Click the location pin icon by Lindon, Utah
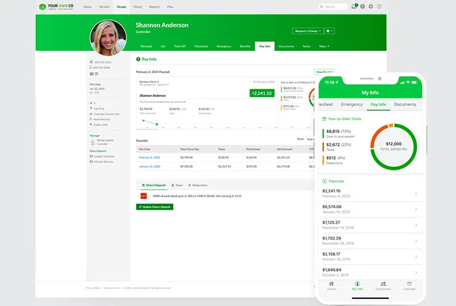This screenshot has width=456, height=306. (x=91, y=124)
